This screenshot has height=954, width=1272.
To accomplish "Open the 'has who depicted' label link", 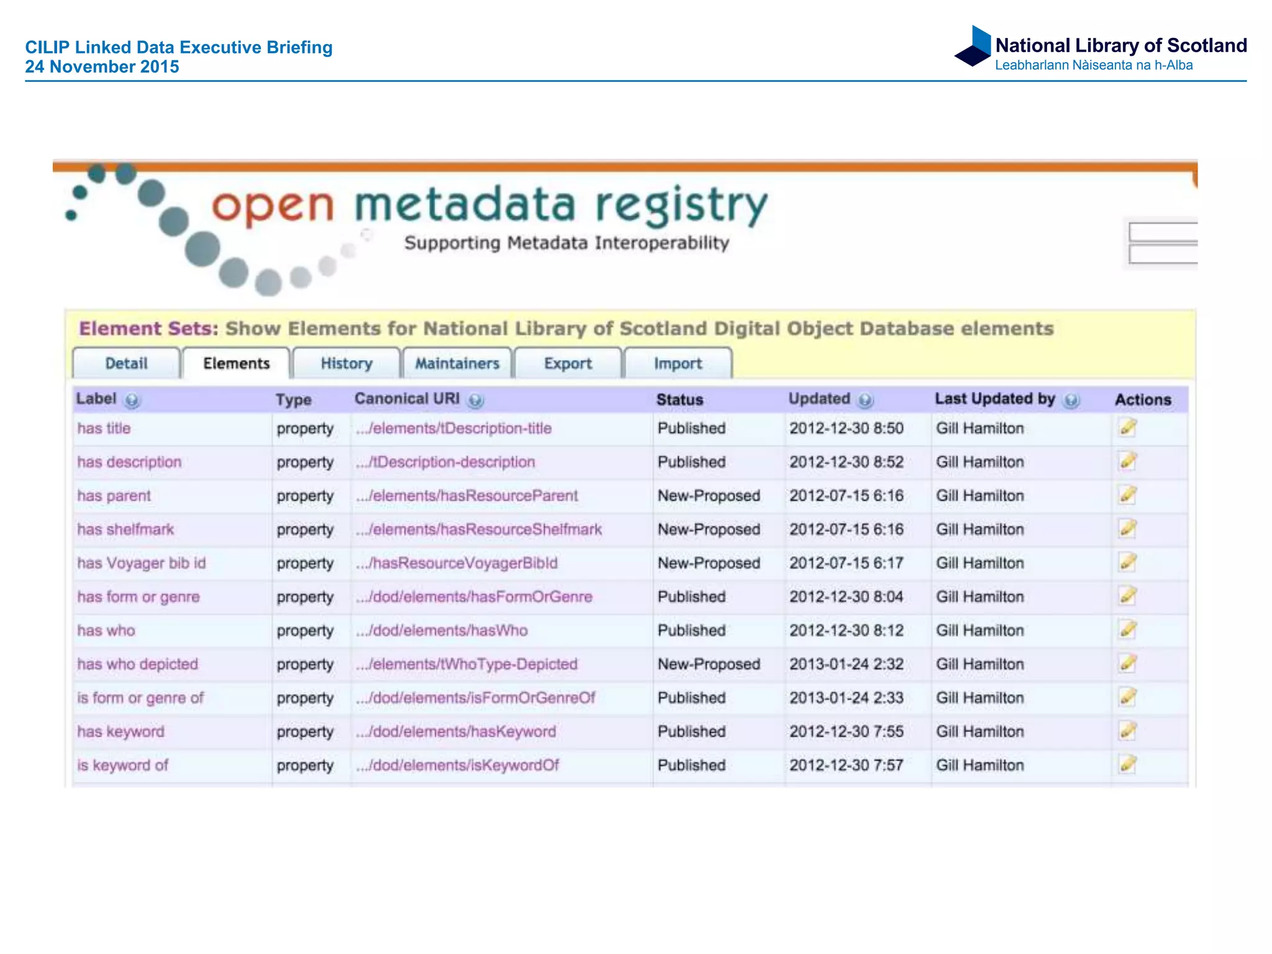I will (x=137, y=664).
